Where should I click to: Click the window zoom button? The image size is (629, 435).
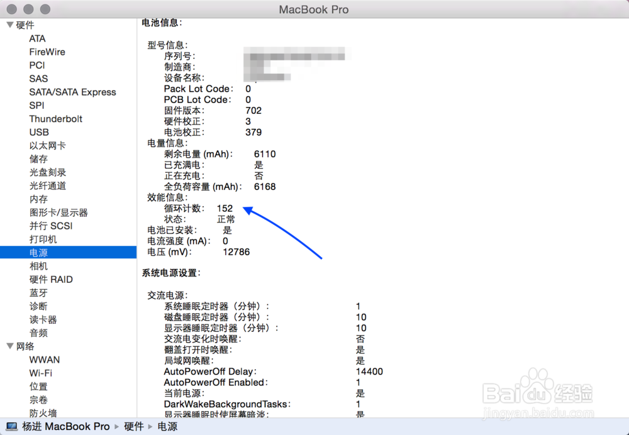pos(45,9)
